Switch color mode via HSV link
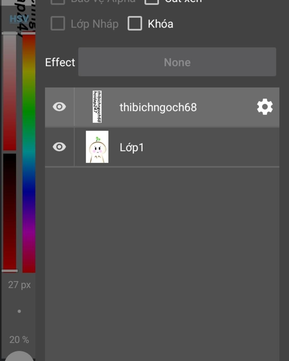Viewport: 289px width, 361px height. tap(19, 19)
